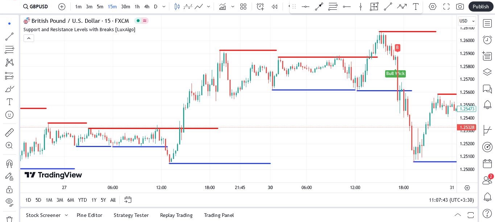Select the active 15m timeframe

coord(112,7)
